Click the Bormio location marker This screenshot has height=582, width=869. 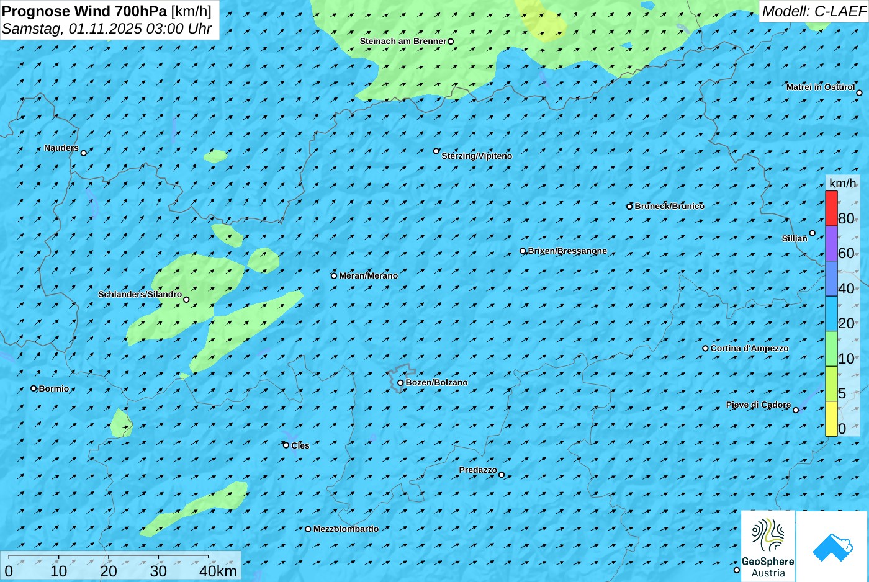point(34,388)
